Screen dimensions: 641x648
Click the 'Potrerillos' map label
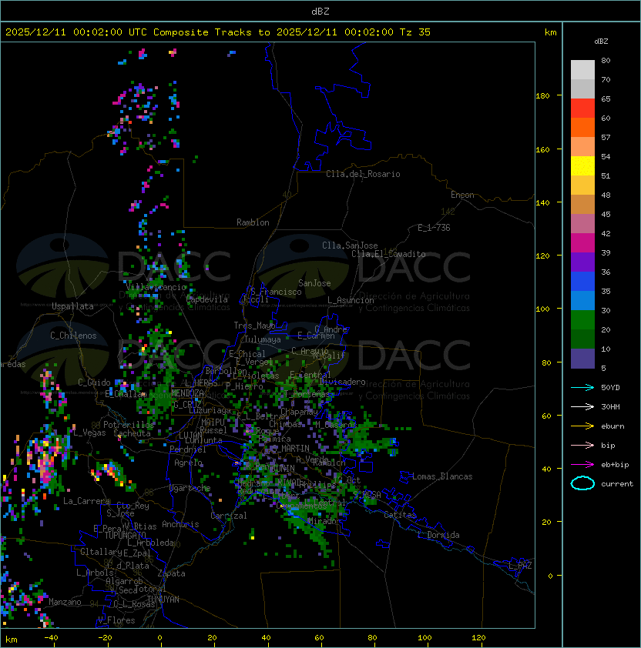(129, 425)
